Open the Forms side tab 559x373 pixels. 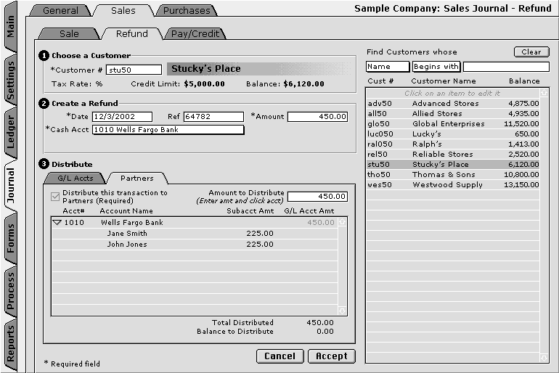click(x=10, y=238)
